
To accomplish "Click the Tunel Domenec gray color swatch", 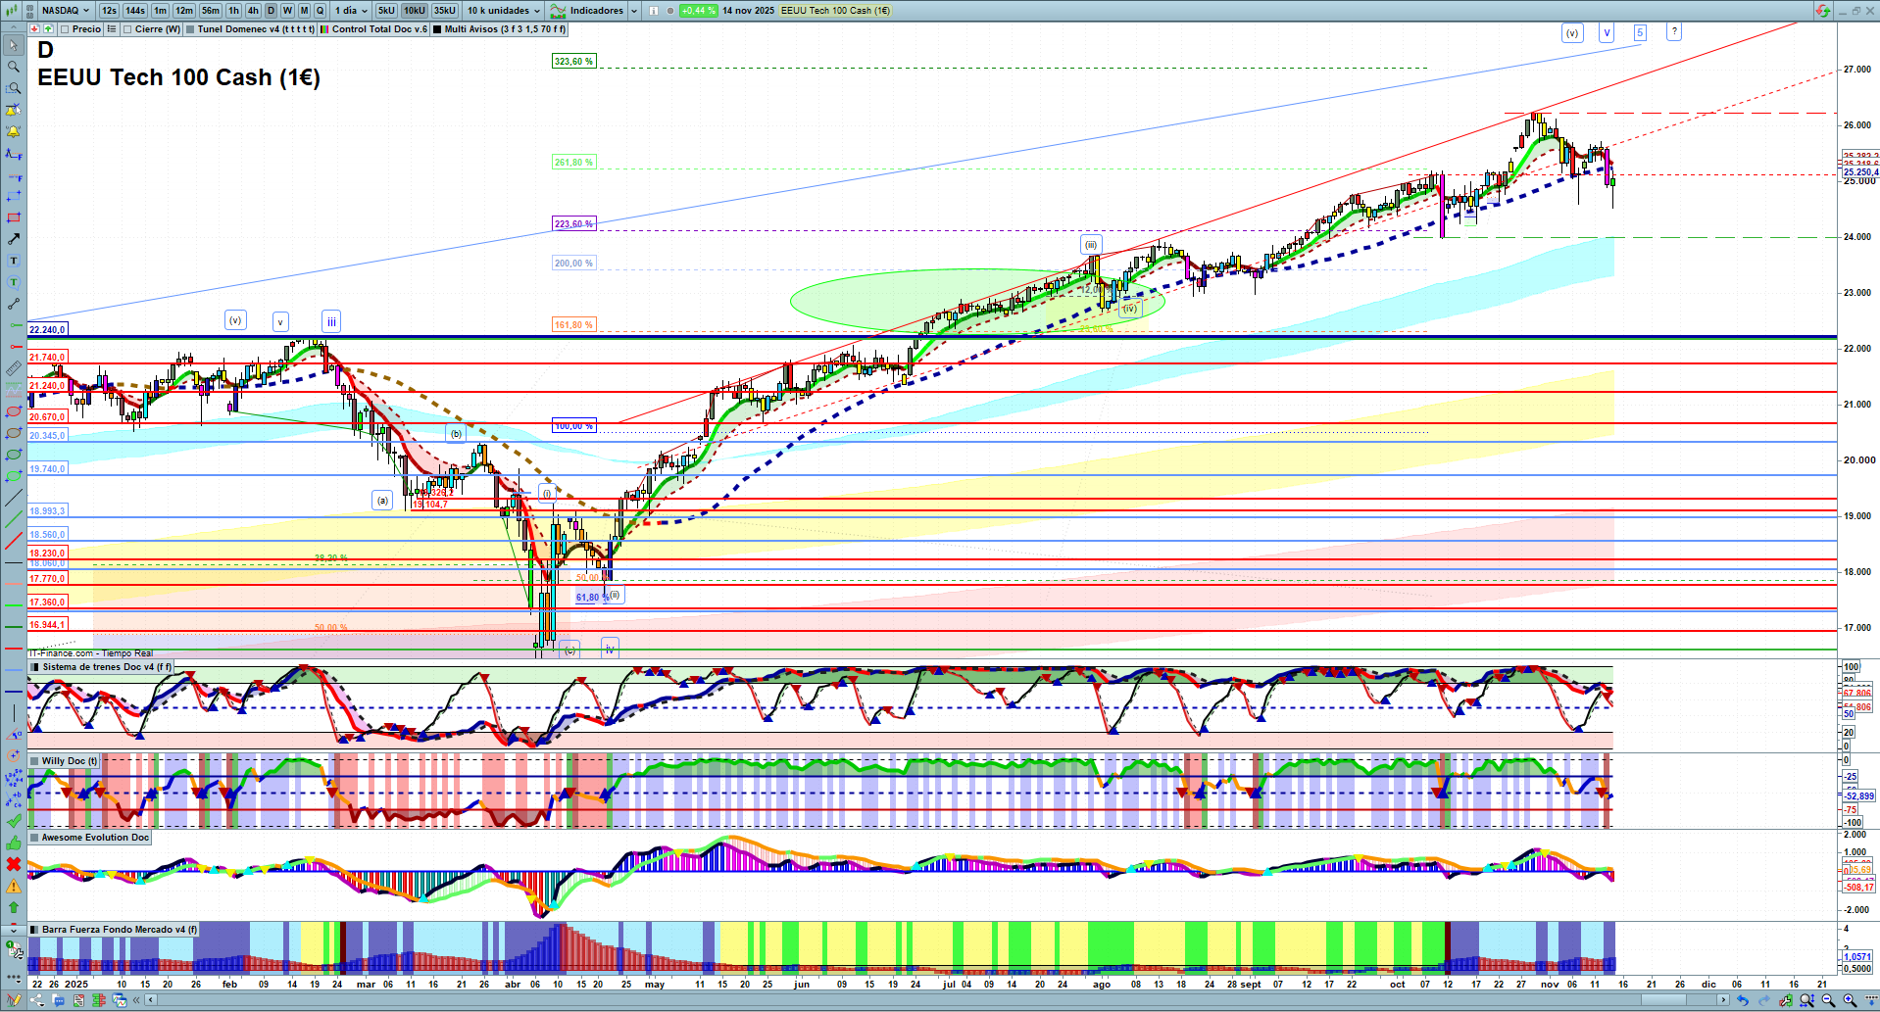I will pyautogui.click(x=190, y=29).
